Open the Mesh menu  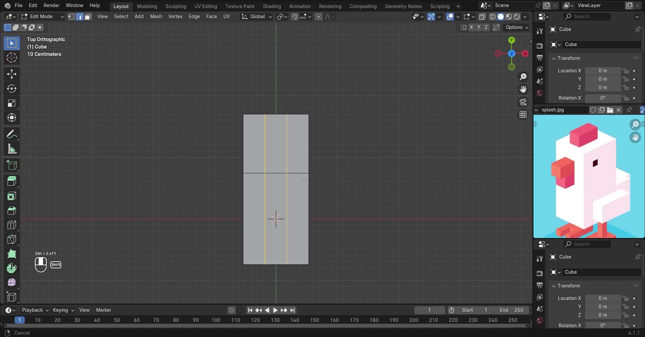coord(156,16)
